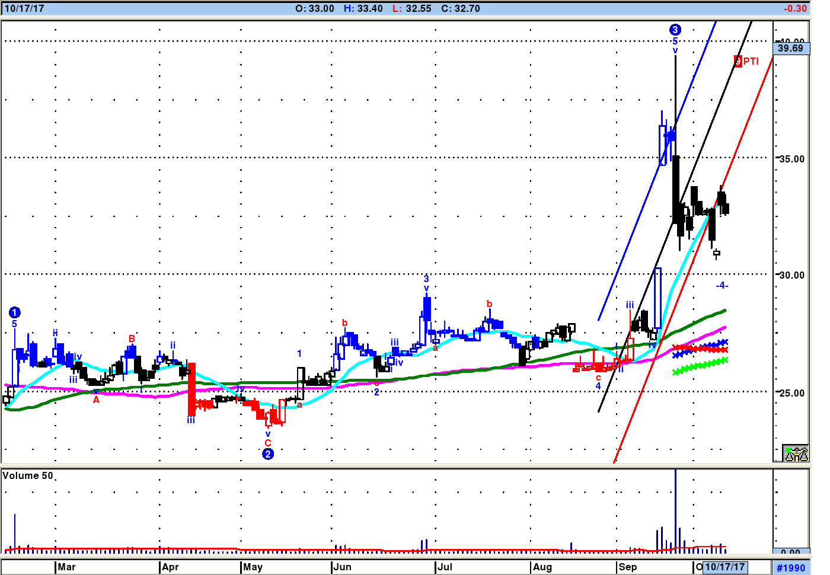830x575 pixels.
Task: Click the Jun month marker on time axis
Action: pos(342,567)
